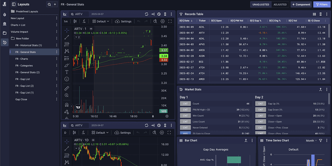Open the D interval selector in daily chart
Image resolution: width=332 pixels, height=166 pixels.
pyautogui.click(x=65, y=133)
